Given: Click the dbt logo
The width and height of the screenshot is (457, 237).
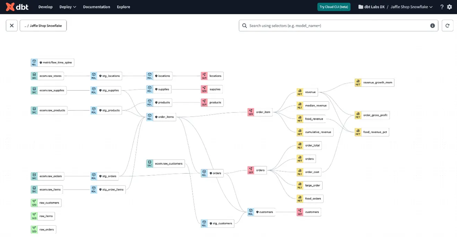Looking at the screenshot, I should (17, 7).
